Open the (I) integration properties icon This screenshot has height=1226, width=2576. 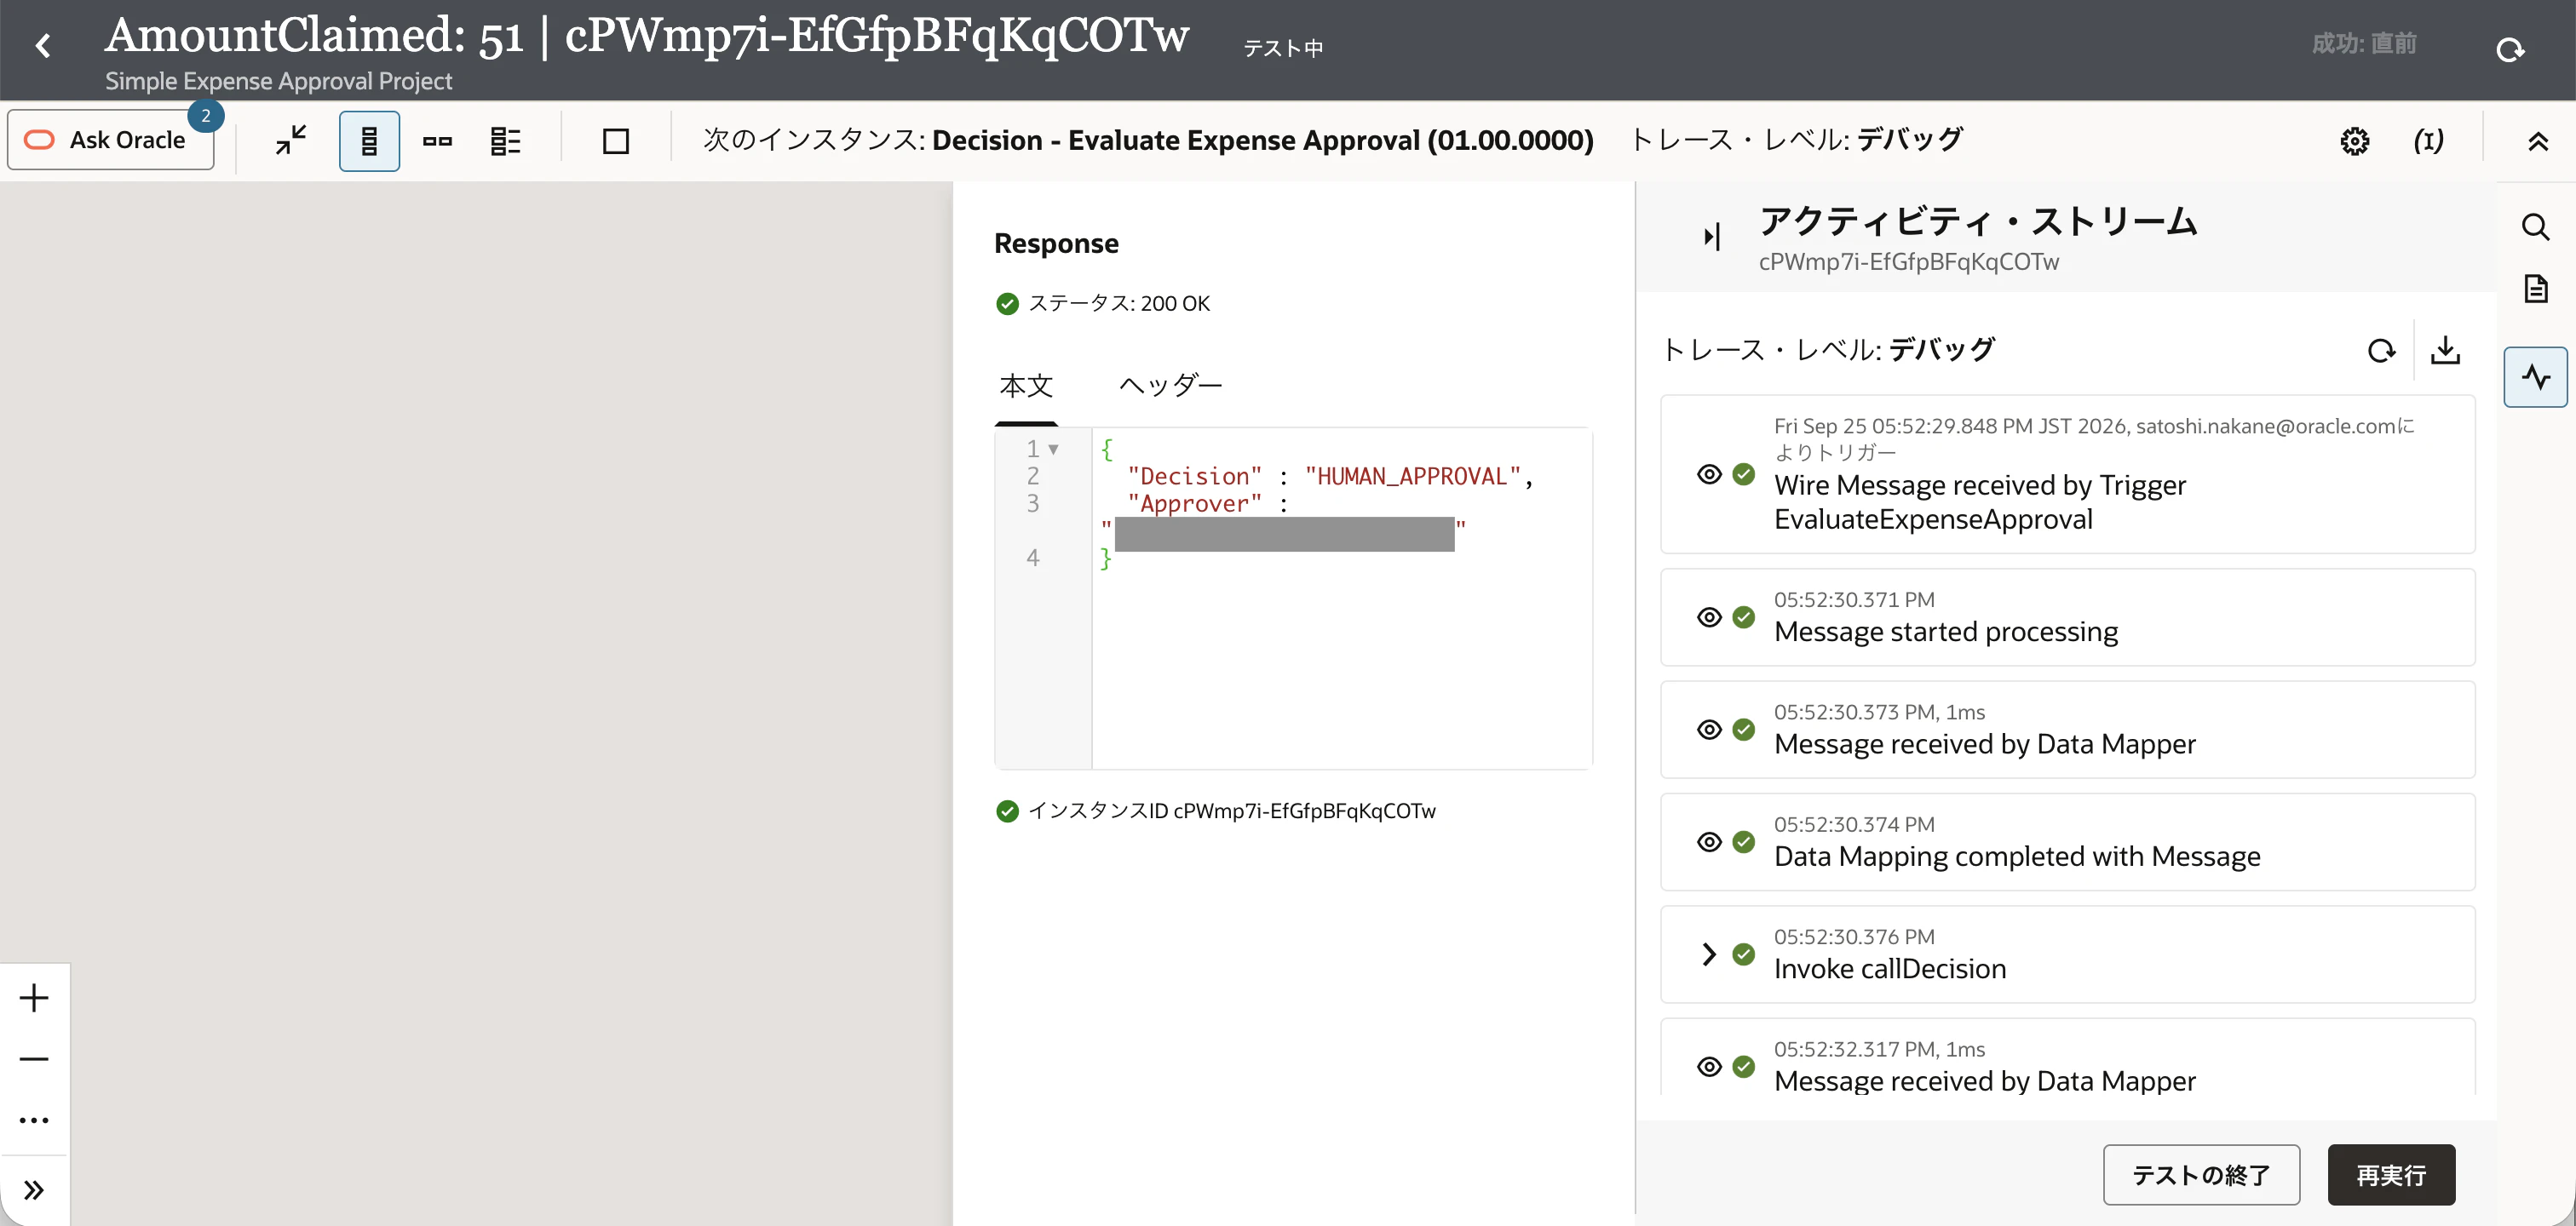2428,140
